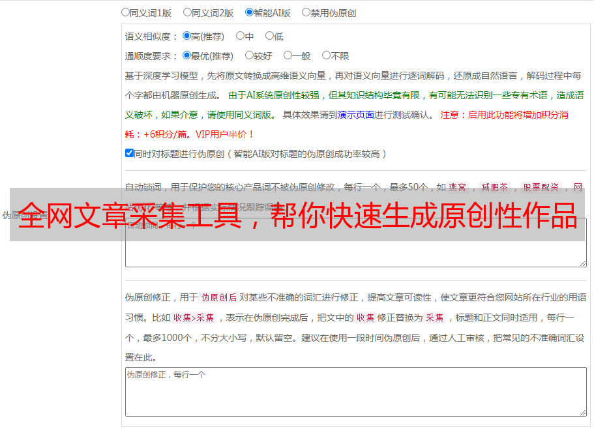Set 通顺度要求 to 较好

click(x=249, y=55)
